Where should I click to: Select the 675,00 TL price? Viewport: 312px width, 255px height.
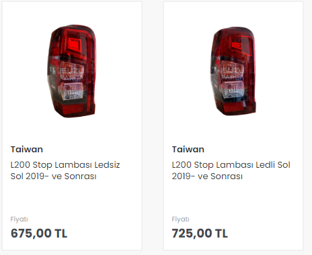[x=39, y=234]
